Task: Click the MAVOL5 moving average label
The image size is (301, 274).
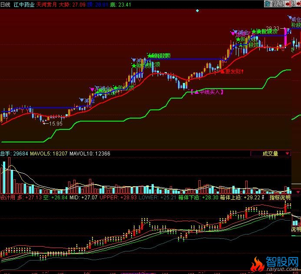Action: (42, 153)
